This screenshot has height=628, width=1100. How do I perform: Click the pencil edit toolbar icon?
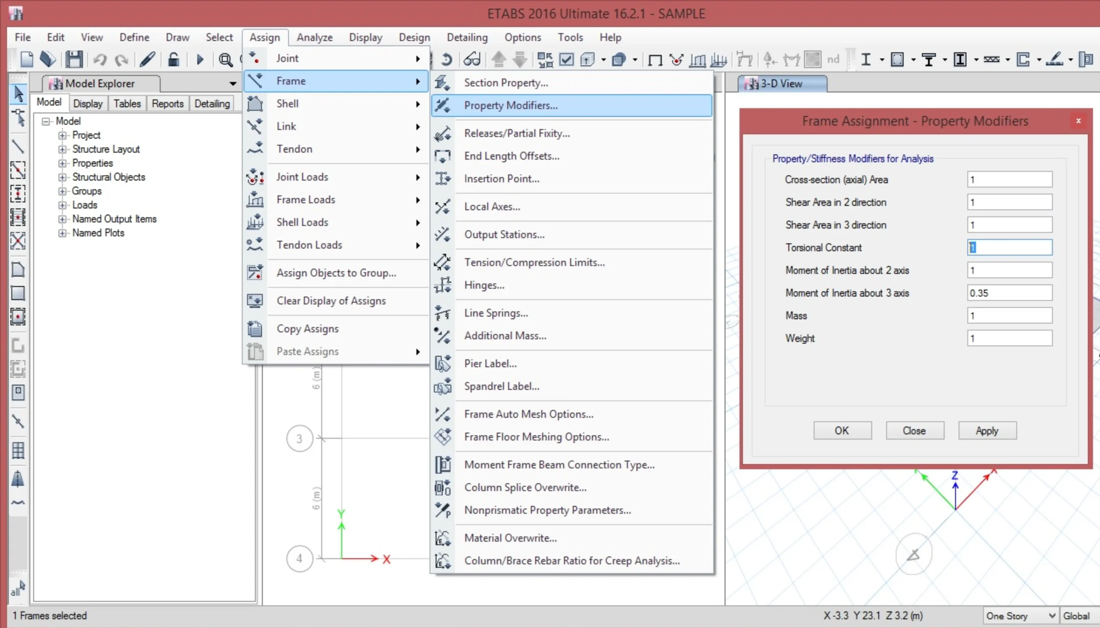click(147, 59)
